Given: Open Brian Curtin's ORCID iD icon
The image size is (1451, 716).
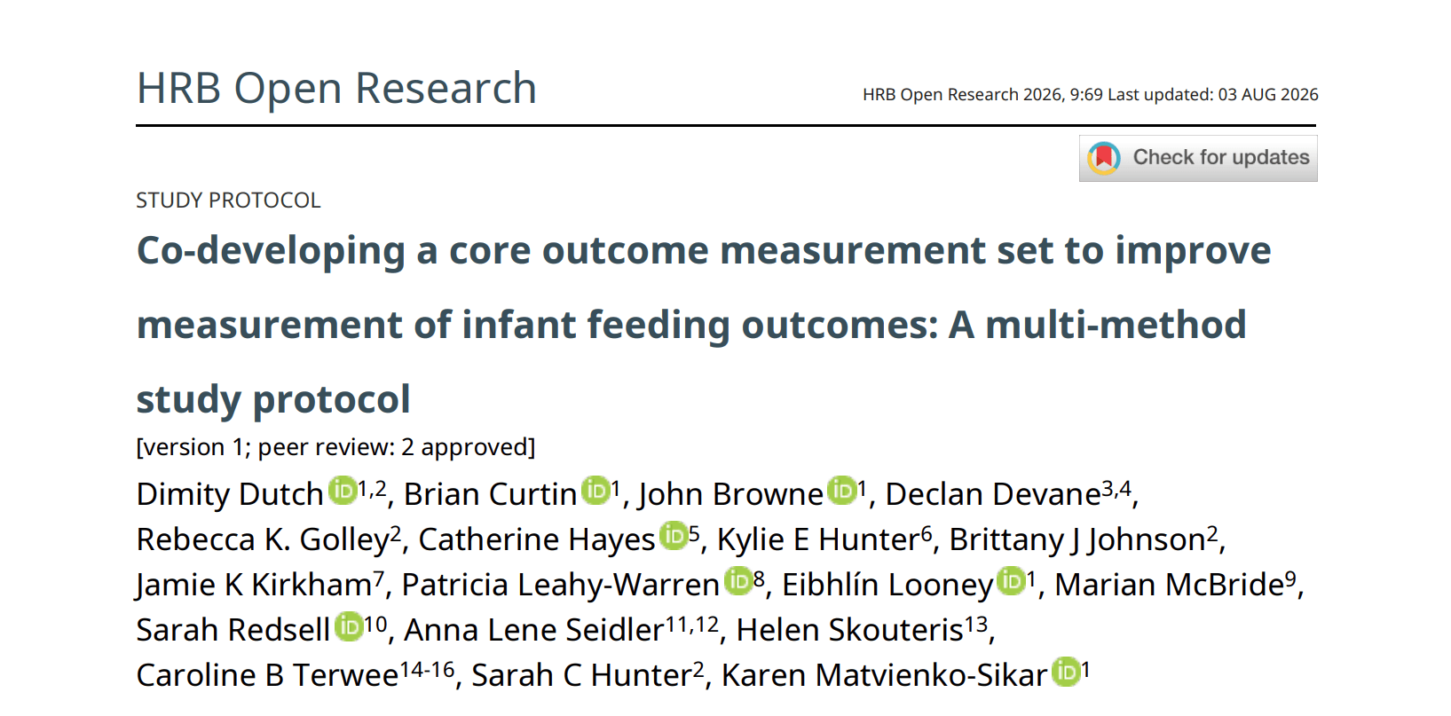Looking at the screenshot, I should tap(595, 491).
